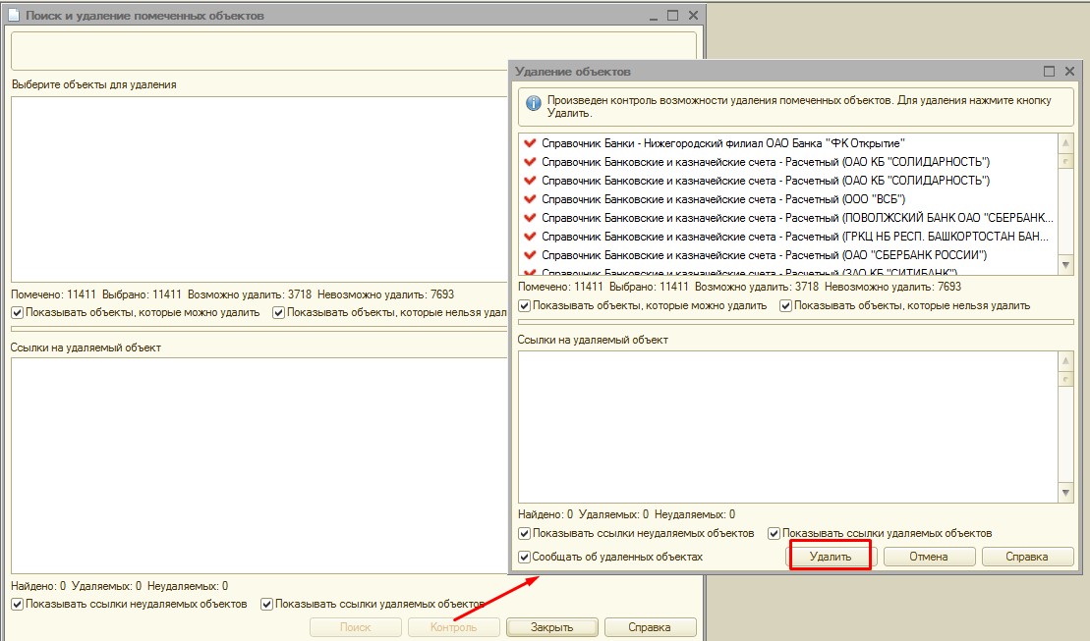Click document icon in the Поиск и удаление title bar

click(x=14, y=16)
